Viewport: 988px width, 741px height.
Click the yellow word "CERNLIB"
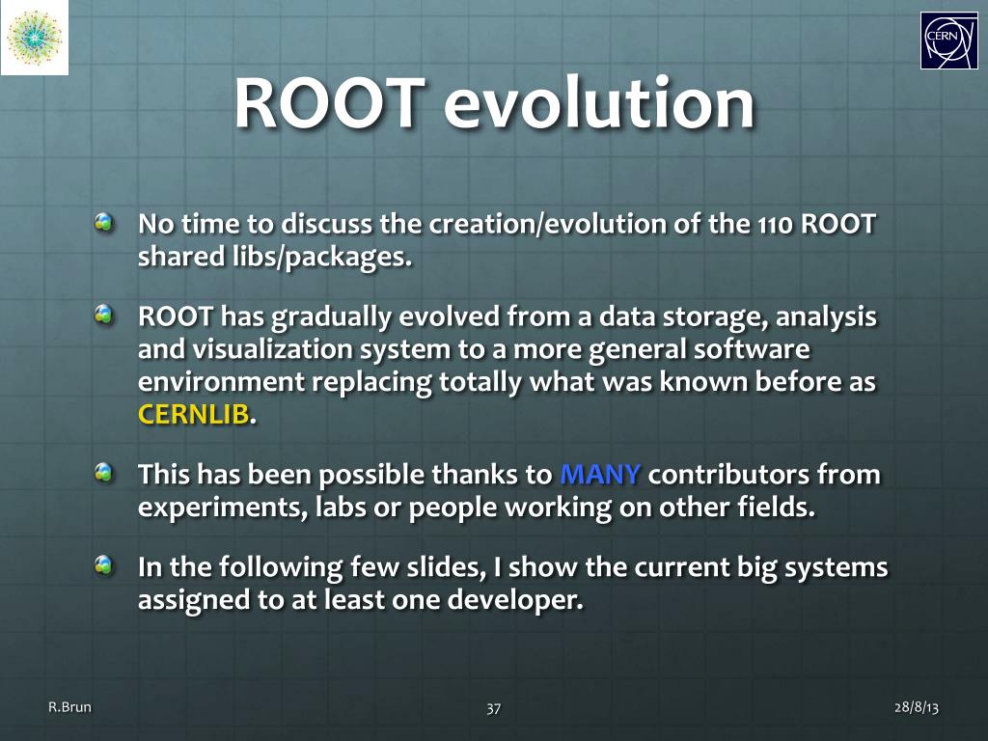pyautogui.click(x=193, y=415)
